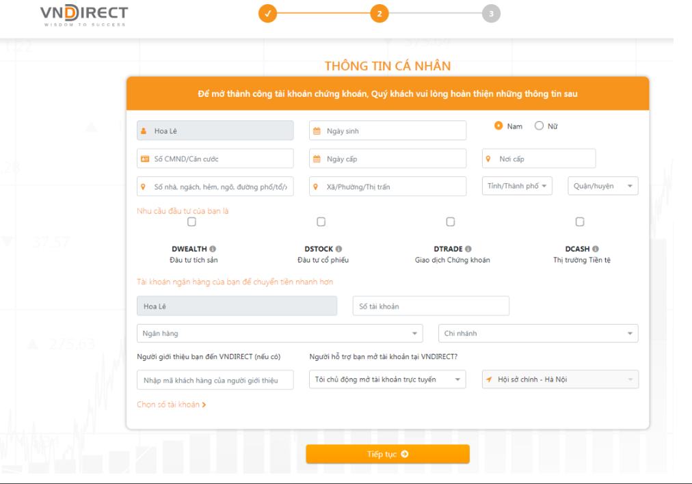Click the Nơi cấp input field
Screen dimensions: 692x484
(538, 159)
